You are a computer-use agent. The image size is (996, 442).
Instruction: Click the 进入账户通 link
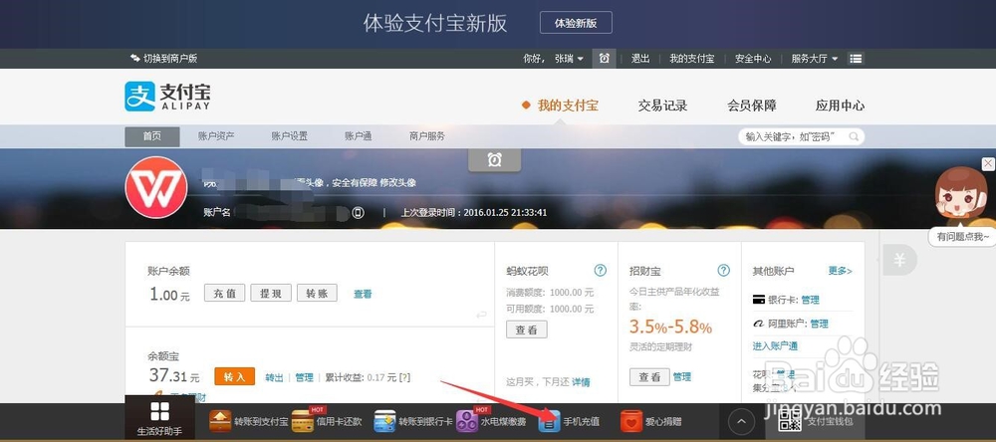[x=775, y=346]
